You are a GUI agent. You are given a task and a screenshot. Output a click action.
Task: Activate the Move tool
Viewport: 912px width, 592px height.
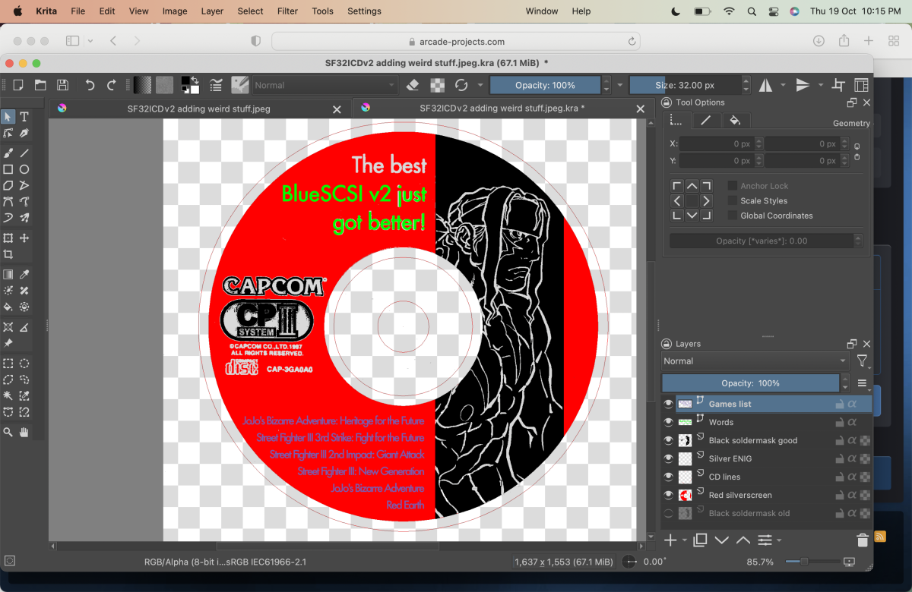24,238
